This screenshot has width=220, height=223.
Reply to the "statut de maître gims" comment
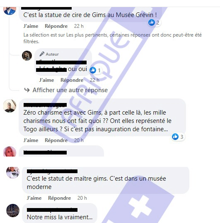[59, 198]
